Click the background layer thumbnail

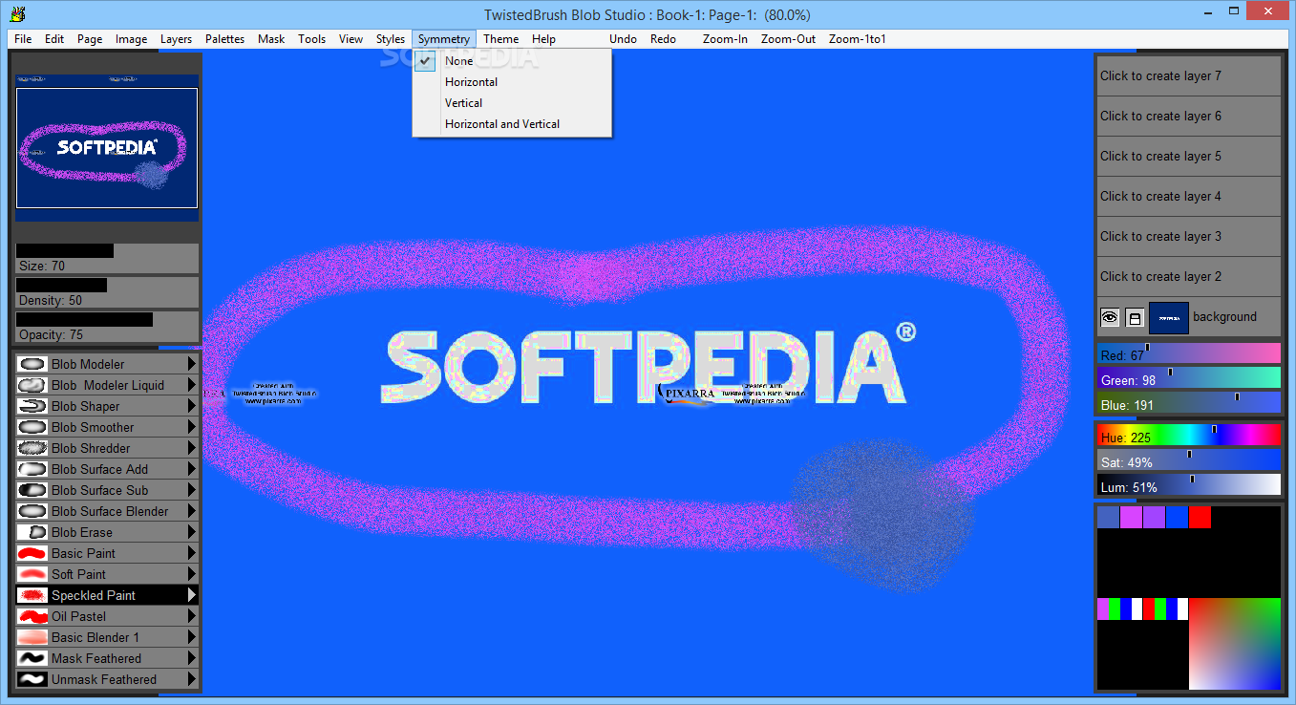pos(1168,317)
